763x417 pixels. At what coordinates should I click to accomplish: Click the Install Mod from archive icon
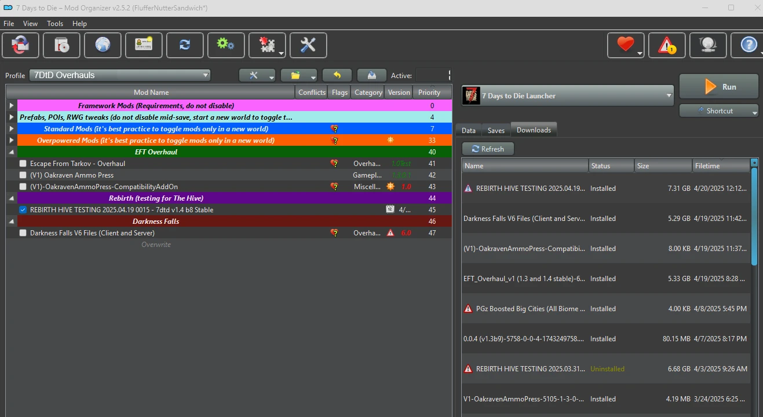click(x=20, y=45)
